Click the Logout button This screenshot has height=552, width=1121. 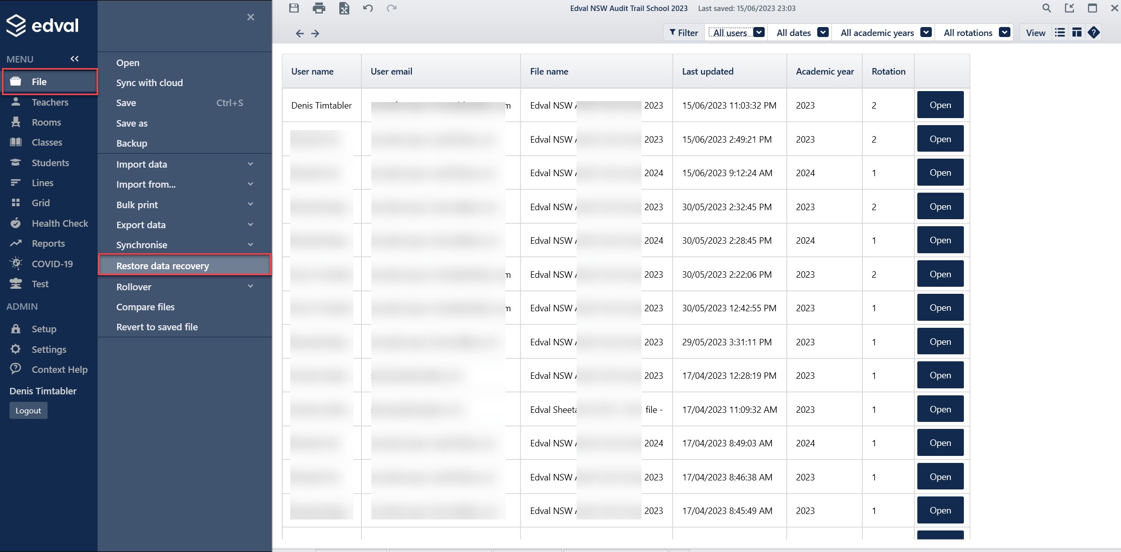pos(28,410)
